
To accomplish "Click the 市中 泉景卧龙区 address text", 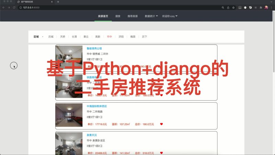I will point(96,141).
